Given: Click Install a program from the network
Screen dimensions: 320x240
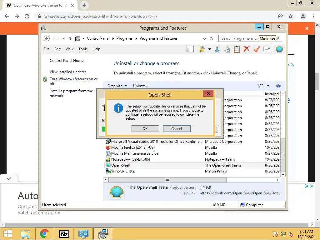Looking at the screenshot, I should [x=71, y=93].
